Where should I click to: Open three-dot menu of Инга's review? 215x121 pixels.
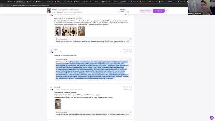[x=132, y=55]
